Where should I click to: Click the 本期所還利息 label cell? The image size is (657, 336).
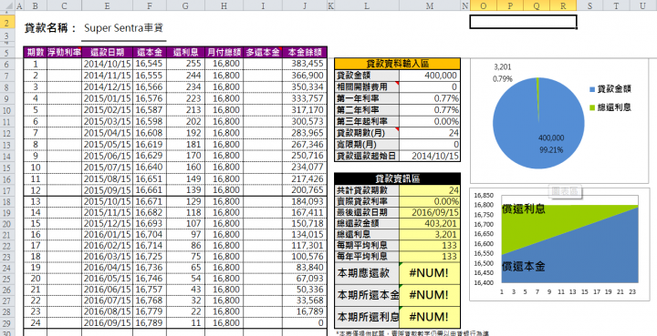coord(367,317)
